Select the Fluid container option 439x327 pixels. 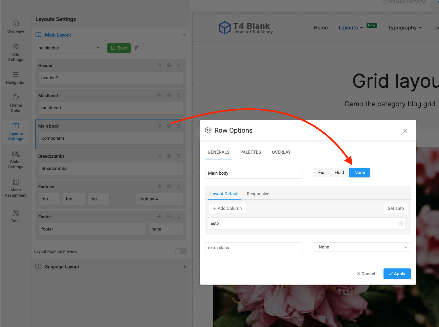(x=339, y=173)
